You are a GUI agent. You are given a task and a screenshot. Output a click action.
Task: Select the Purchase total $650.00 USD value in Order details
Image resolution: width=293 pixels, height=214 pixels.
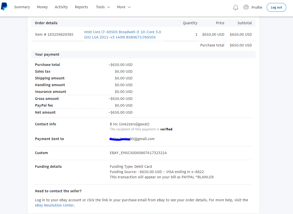coord(241,45)
